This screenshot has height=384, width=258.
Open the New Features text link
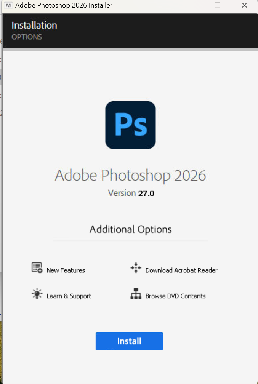(x=66, y=270)
